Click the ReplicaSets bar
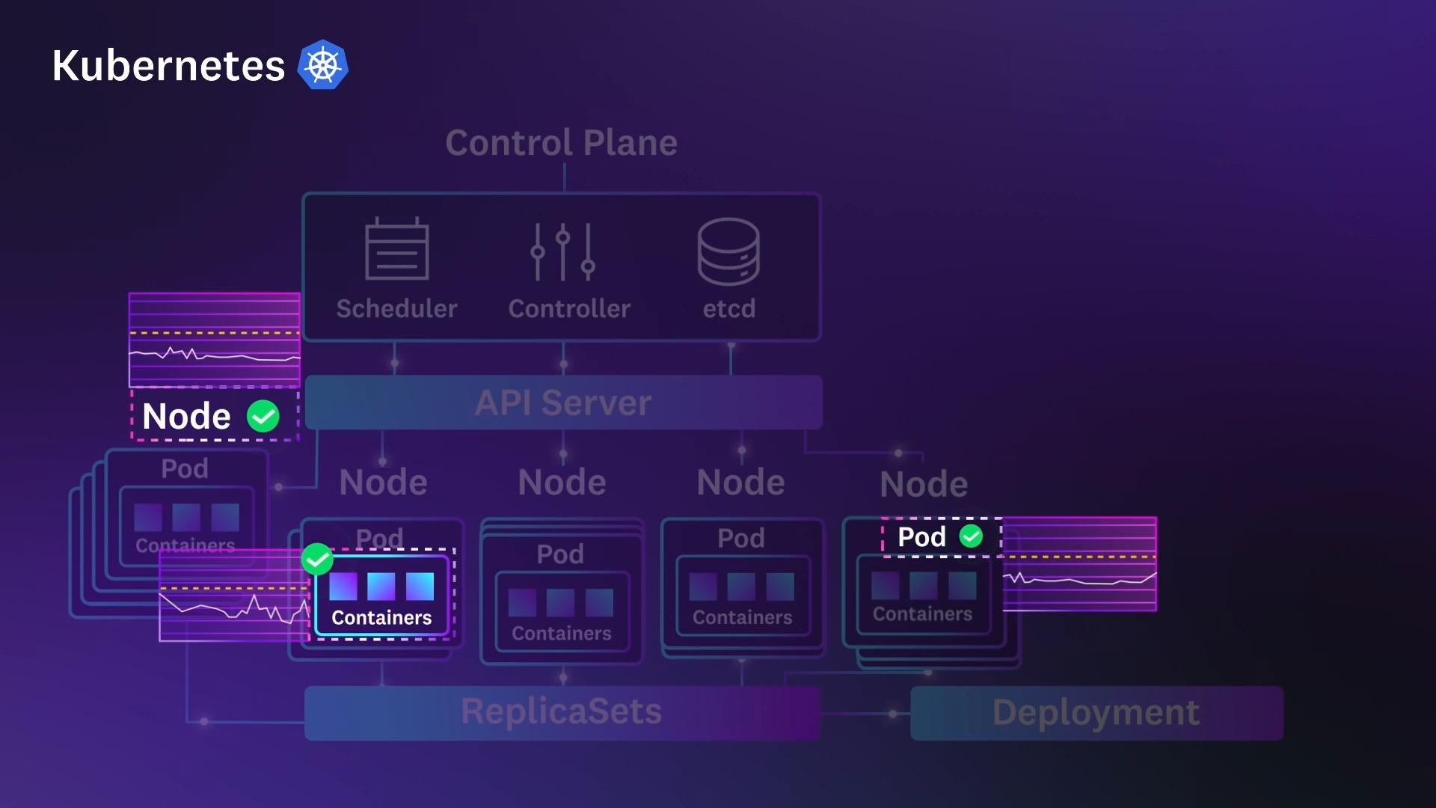This screenshot has width=1436, height=808. pyautogui.click(x=562, y=712)
